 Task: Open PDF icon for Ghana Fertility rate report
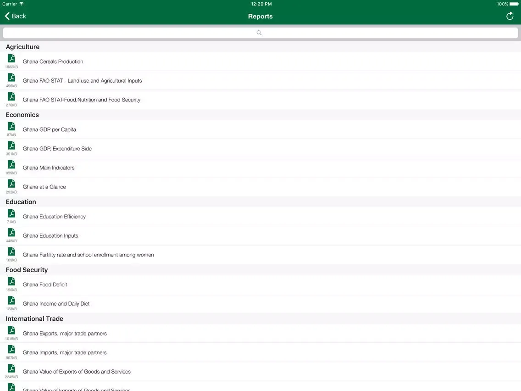click(11, 251)
